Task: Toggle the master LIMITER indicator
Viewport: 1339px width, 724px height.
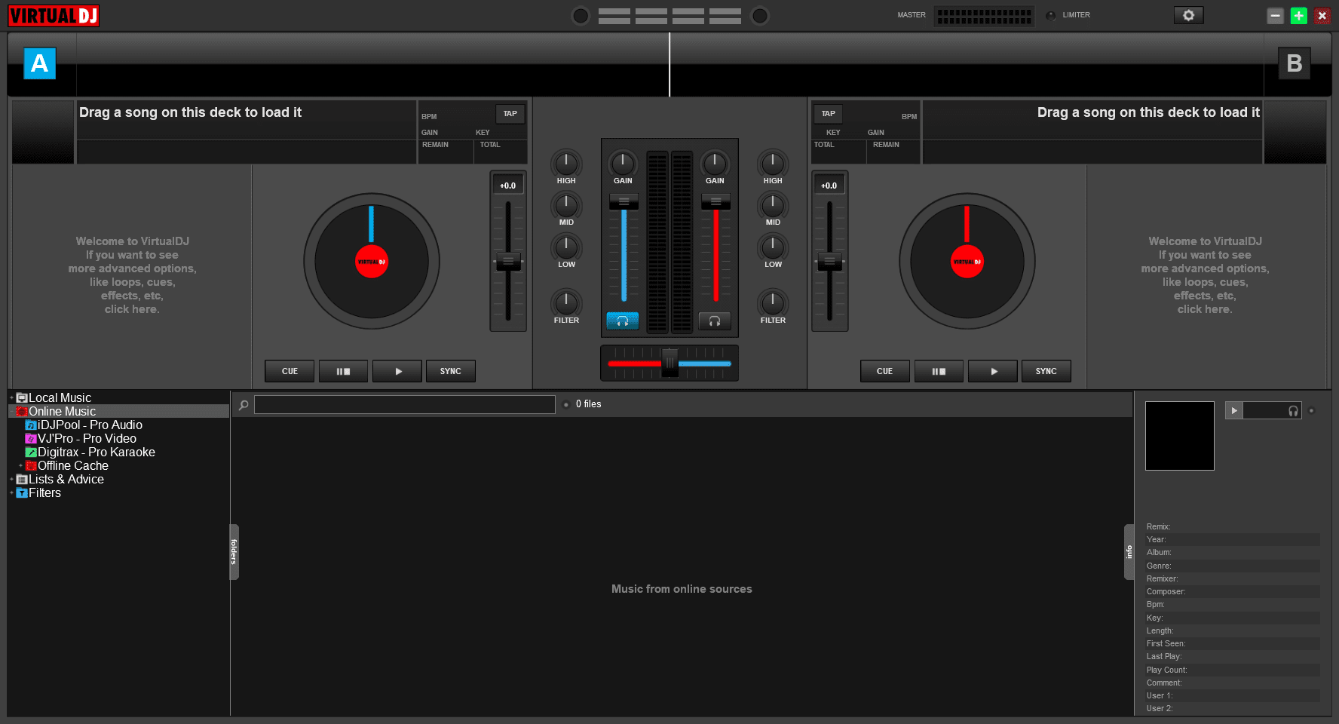Action: (x=1050, y=15)
